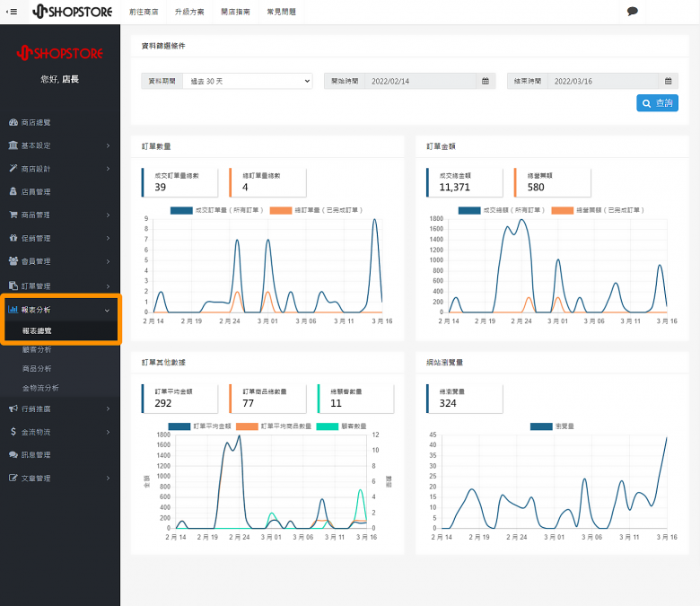Click the 行銷推廣 megaphone icon
Viewport: 700px width, 606px height.
coord(13,408)
